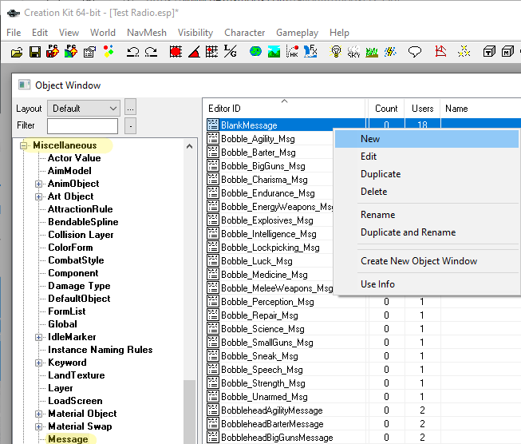The height and width of the screenshot is (444, 521).
Task: Open the Layout Default dropdown
Action: pos(84,109)
